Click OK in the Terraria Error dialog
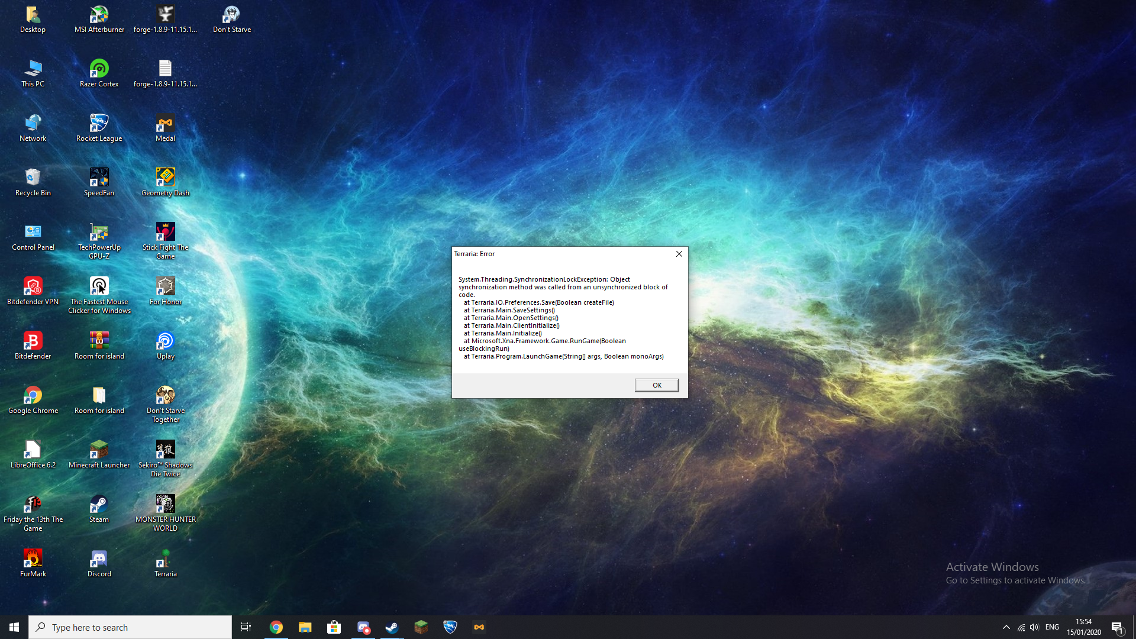This screenshot has height=639, width=1136. [x=657, y=385]
